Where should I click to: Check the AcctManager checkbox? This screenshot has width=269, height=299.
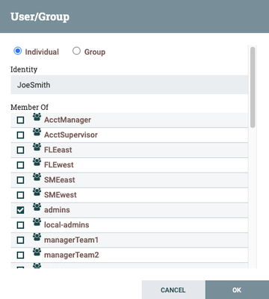pos(20,120)
